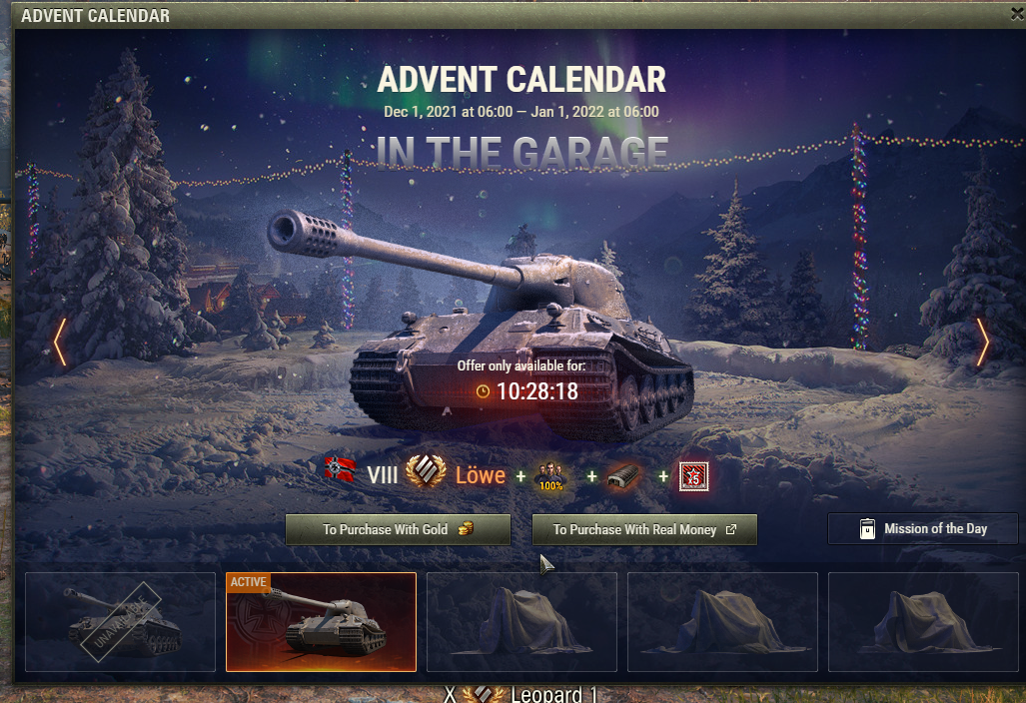The image size is (1026, 703).
Task: Click To Purchase With Gold button
Action: pos(398,529)
